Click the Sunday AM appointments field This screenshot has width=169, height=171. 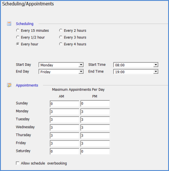tap(64, 103)
